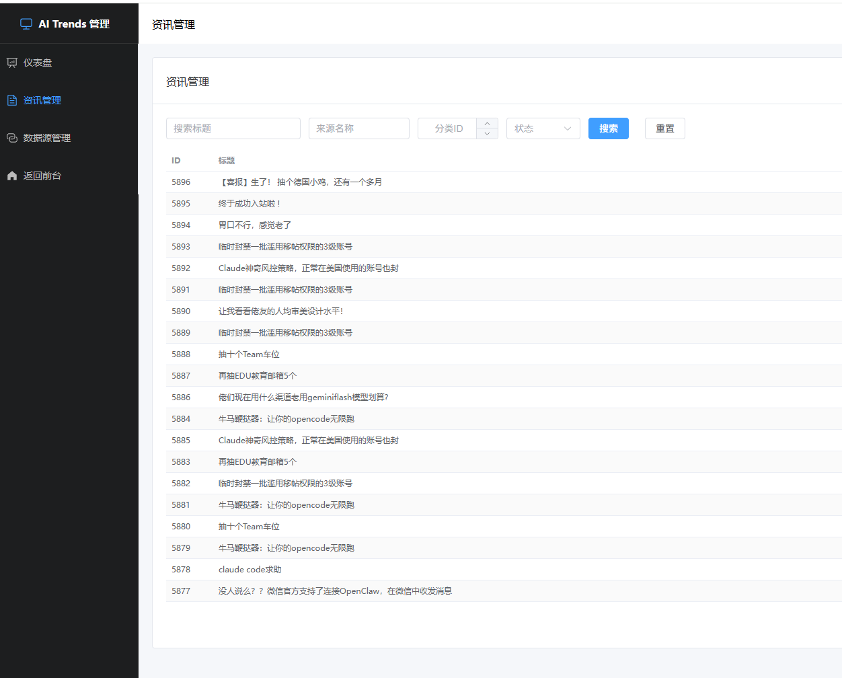Click the data source icon next to 数据源管理
The width and height of the screenshot is (842, 678).
pos(12,138)
